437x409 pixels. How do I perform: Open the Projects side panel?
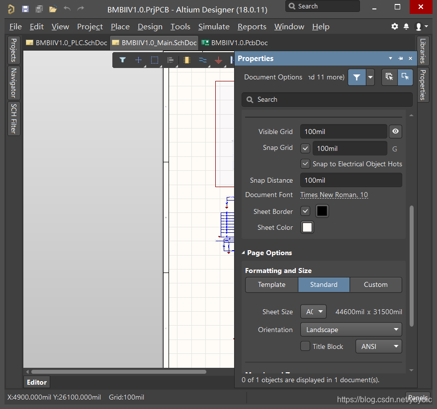[13, 50]
